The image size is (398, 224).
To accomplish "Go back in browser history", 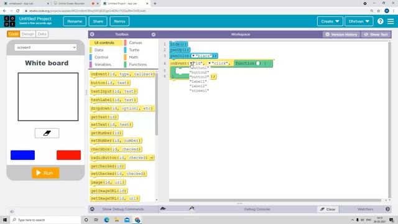I will point(4,11).
